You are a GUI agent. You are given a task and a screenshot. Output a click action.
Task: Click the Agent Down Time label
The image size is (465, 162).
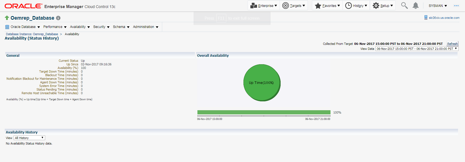59,82
